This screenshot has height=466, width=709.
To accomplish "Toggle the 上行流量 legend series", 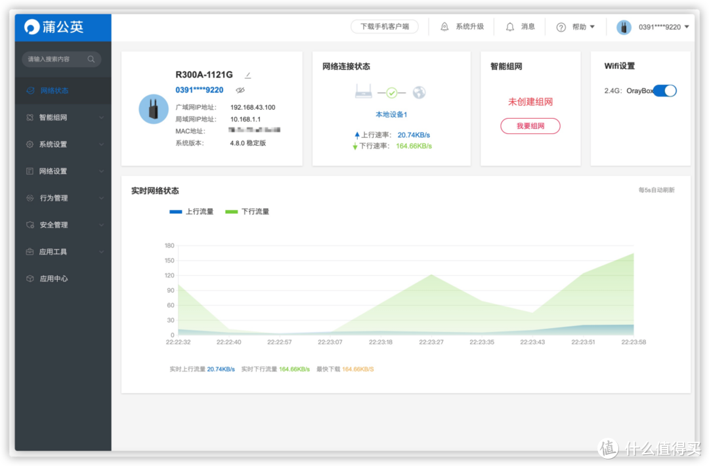I will pyautogui.click(x=191, y=211).
